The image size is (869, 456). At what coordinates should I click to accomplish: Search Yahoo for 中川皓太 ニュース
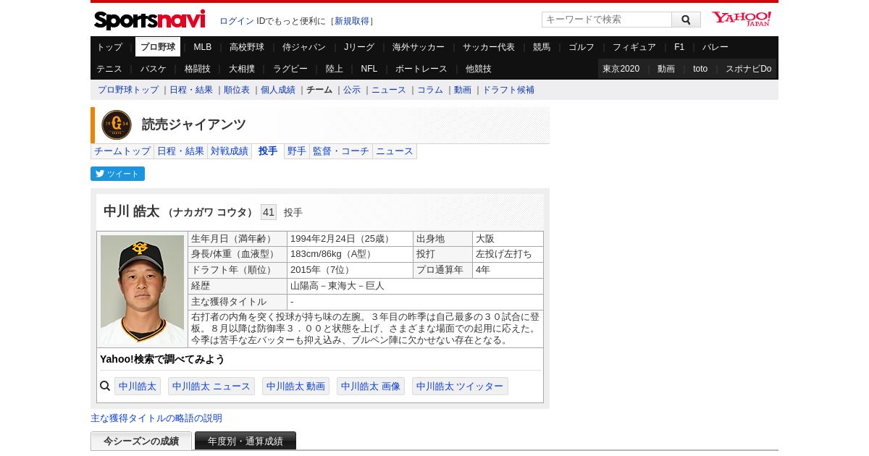point(211,387)
